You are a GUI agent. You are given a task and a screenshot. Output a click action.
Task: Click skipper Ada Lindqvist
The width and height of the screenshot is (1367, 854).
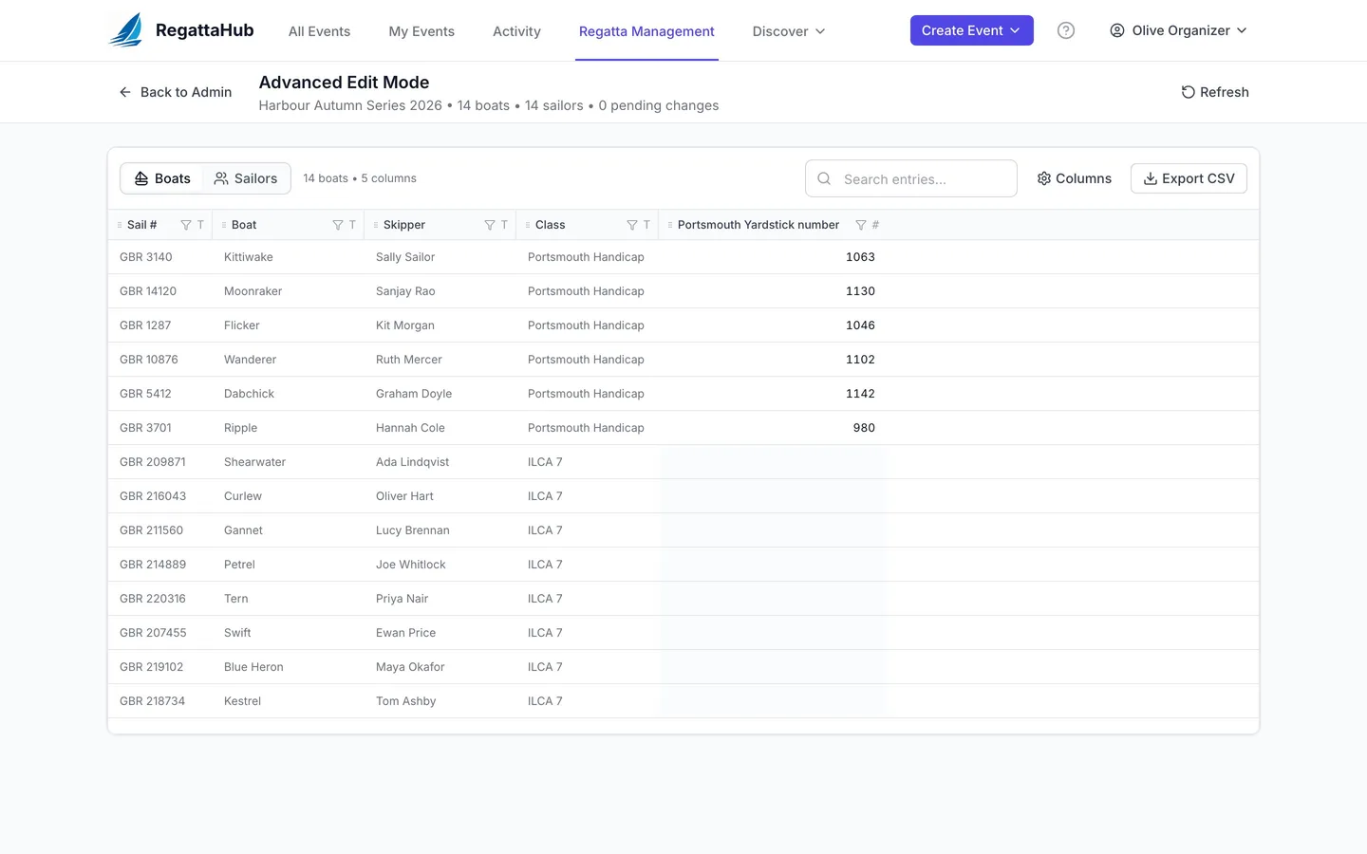click(x=413, y=462)
